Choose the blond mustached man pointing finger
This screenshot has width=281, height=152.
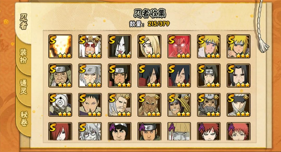[x=119, y=105]
